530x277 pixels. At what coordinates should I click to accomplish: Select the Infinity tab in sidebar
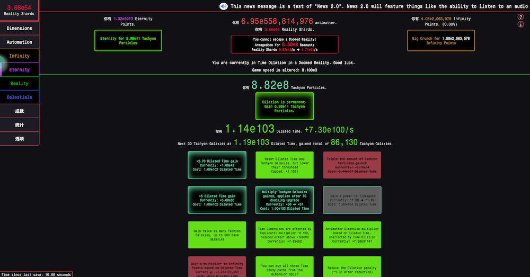[20, 56]
